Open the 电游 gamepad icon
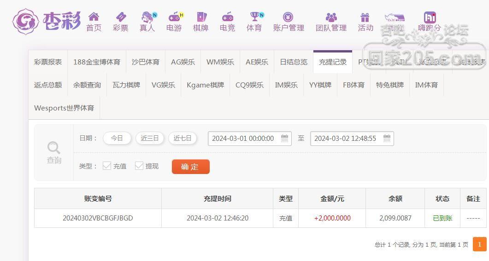The height and width of the screenshot is (261, 489). (x=174, y=17)
